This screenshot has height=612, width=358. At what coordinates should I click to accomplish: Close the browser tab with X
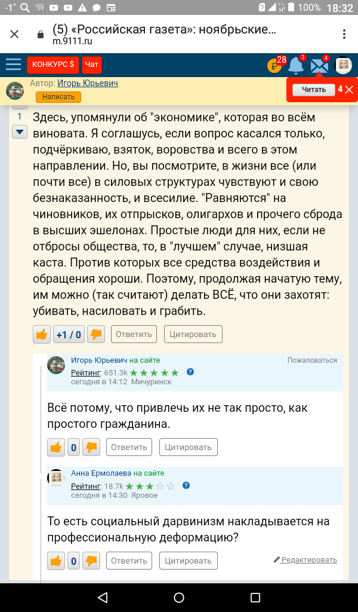pos(14,34)
